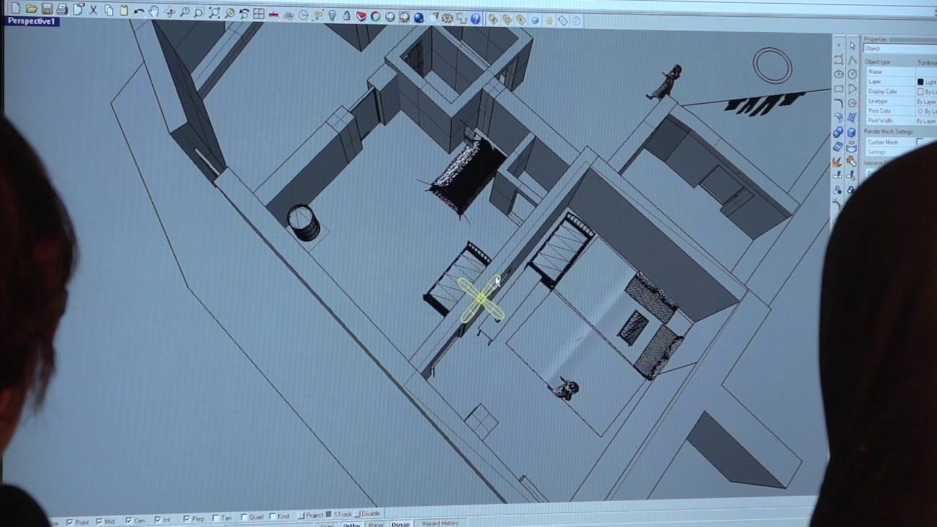937x527 pixels.
Task: Click the Record History status button
Action: (440, 524)
